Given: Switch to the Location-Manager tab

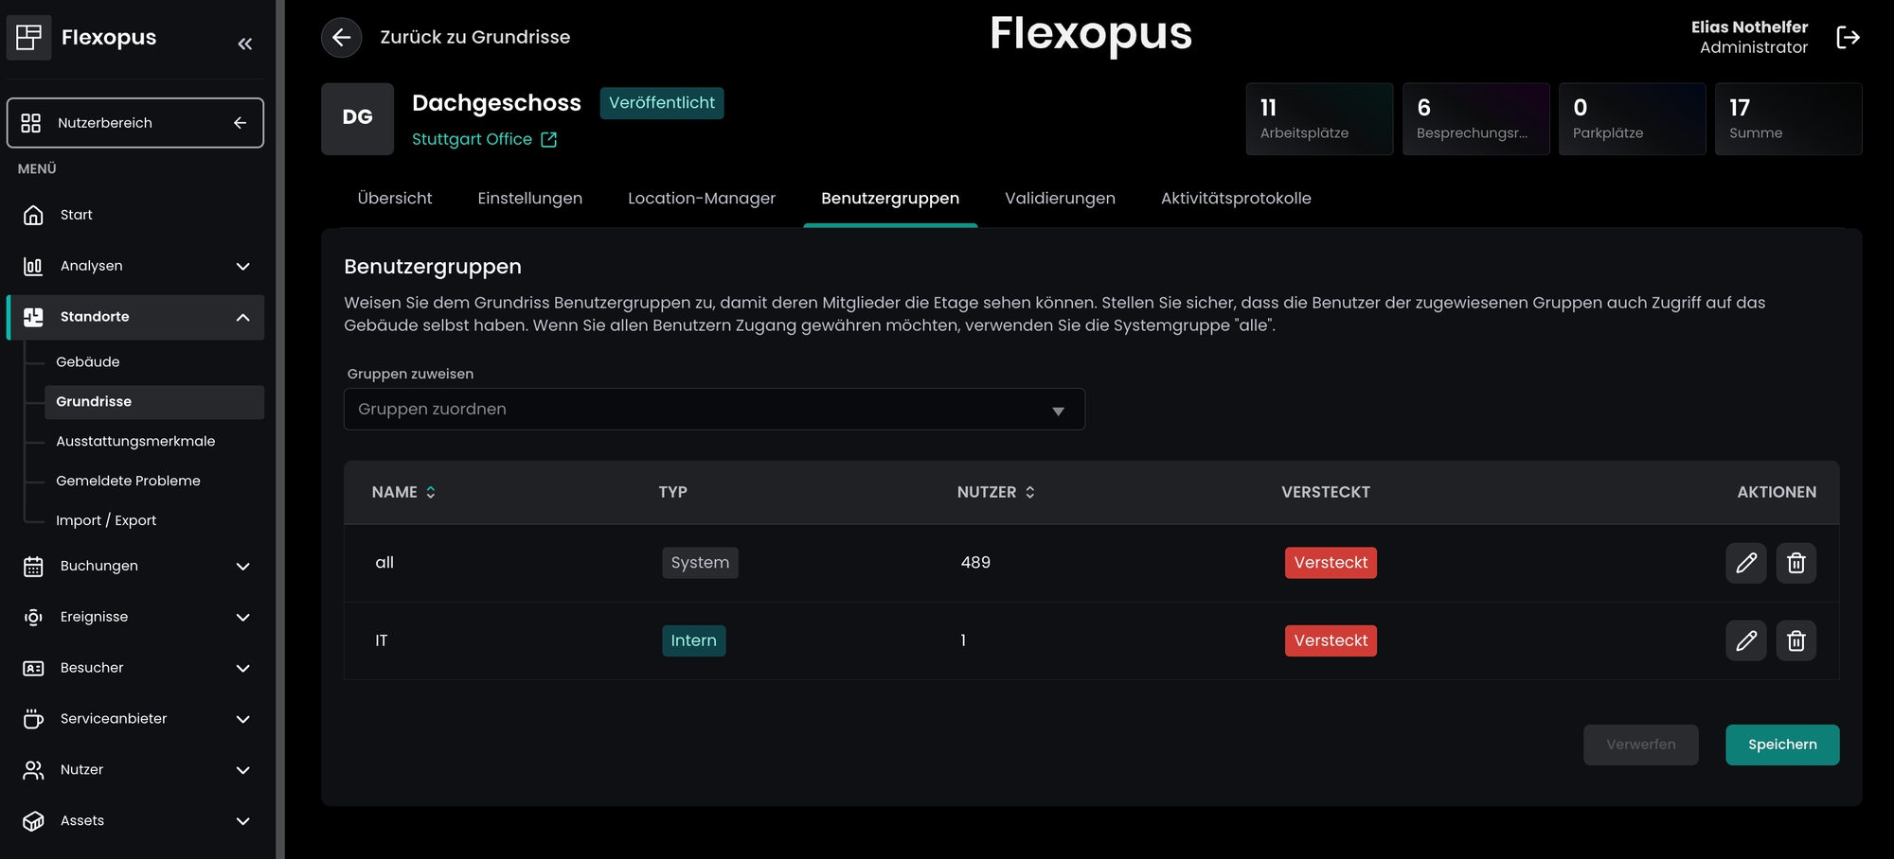Looking at the screenshot, I should point(701,199).
